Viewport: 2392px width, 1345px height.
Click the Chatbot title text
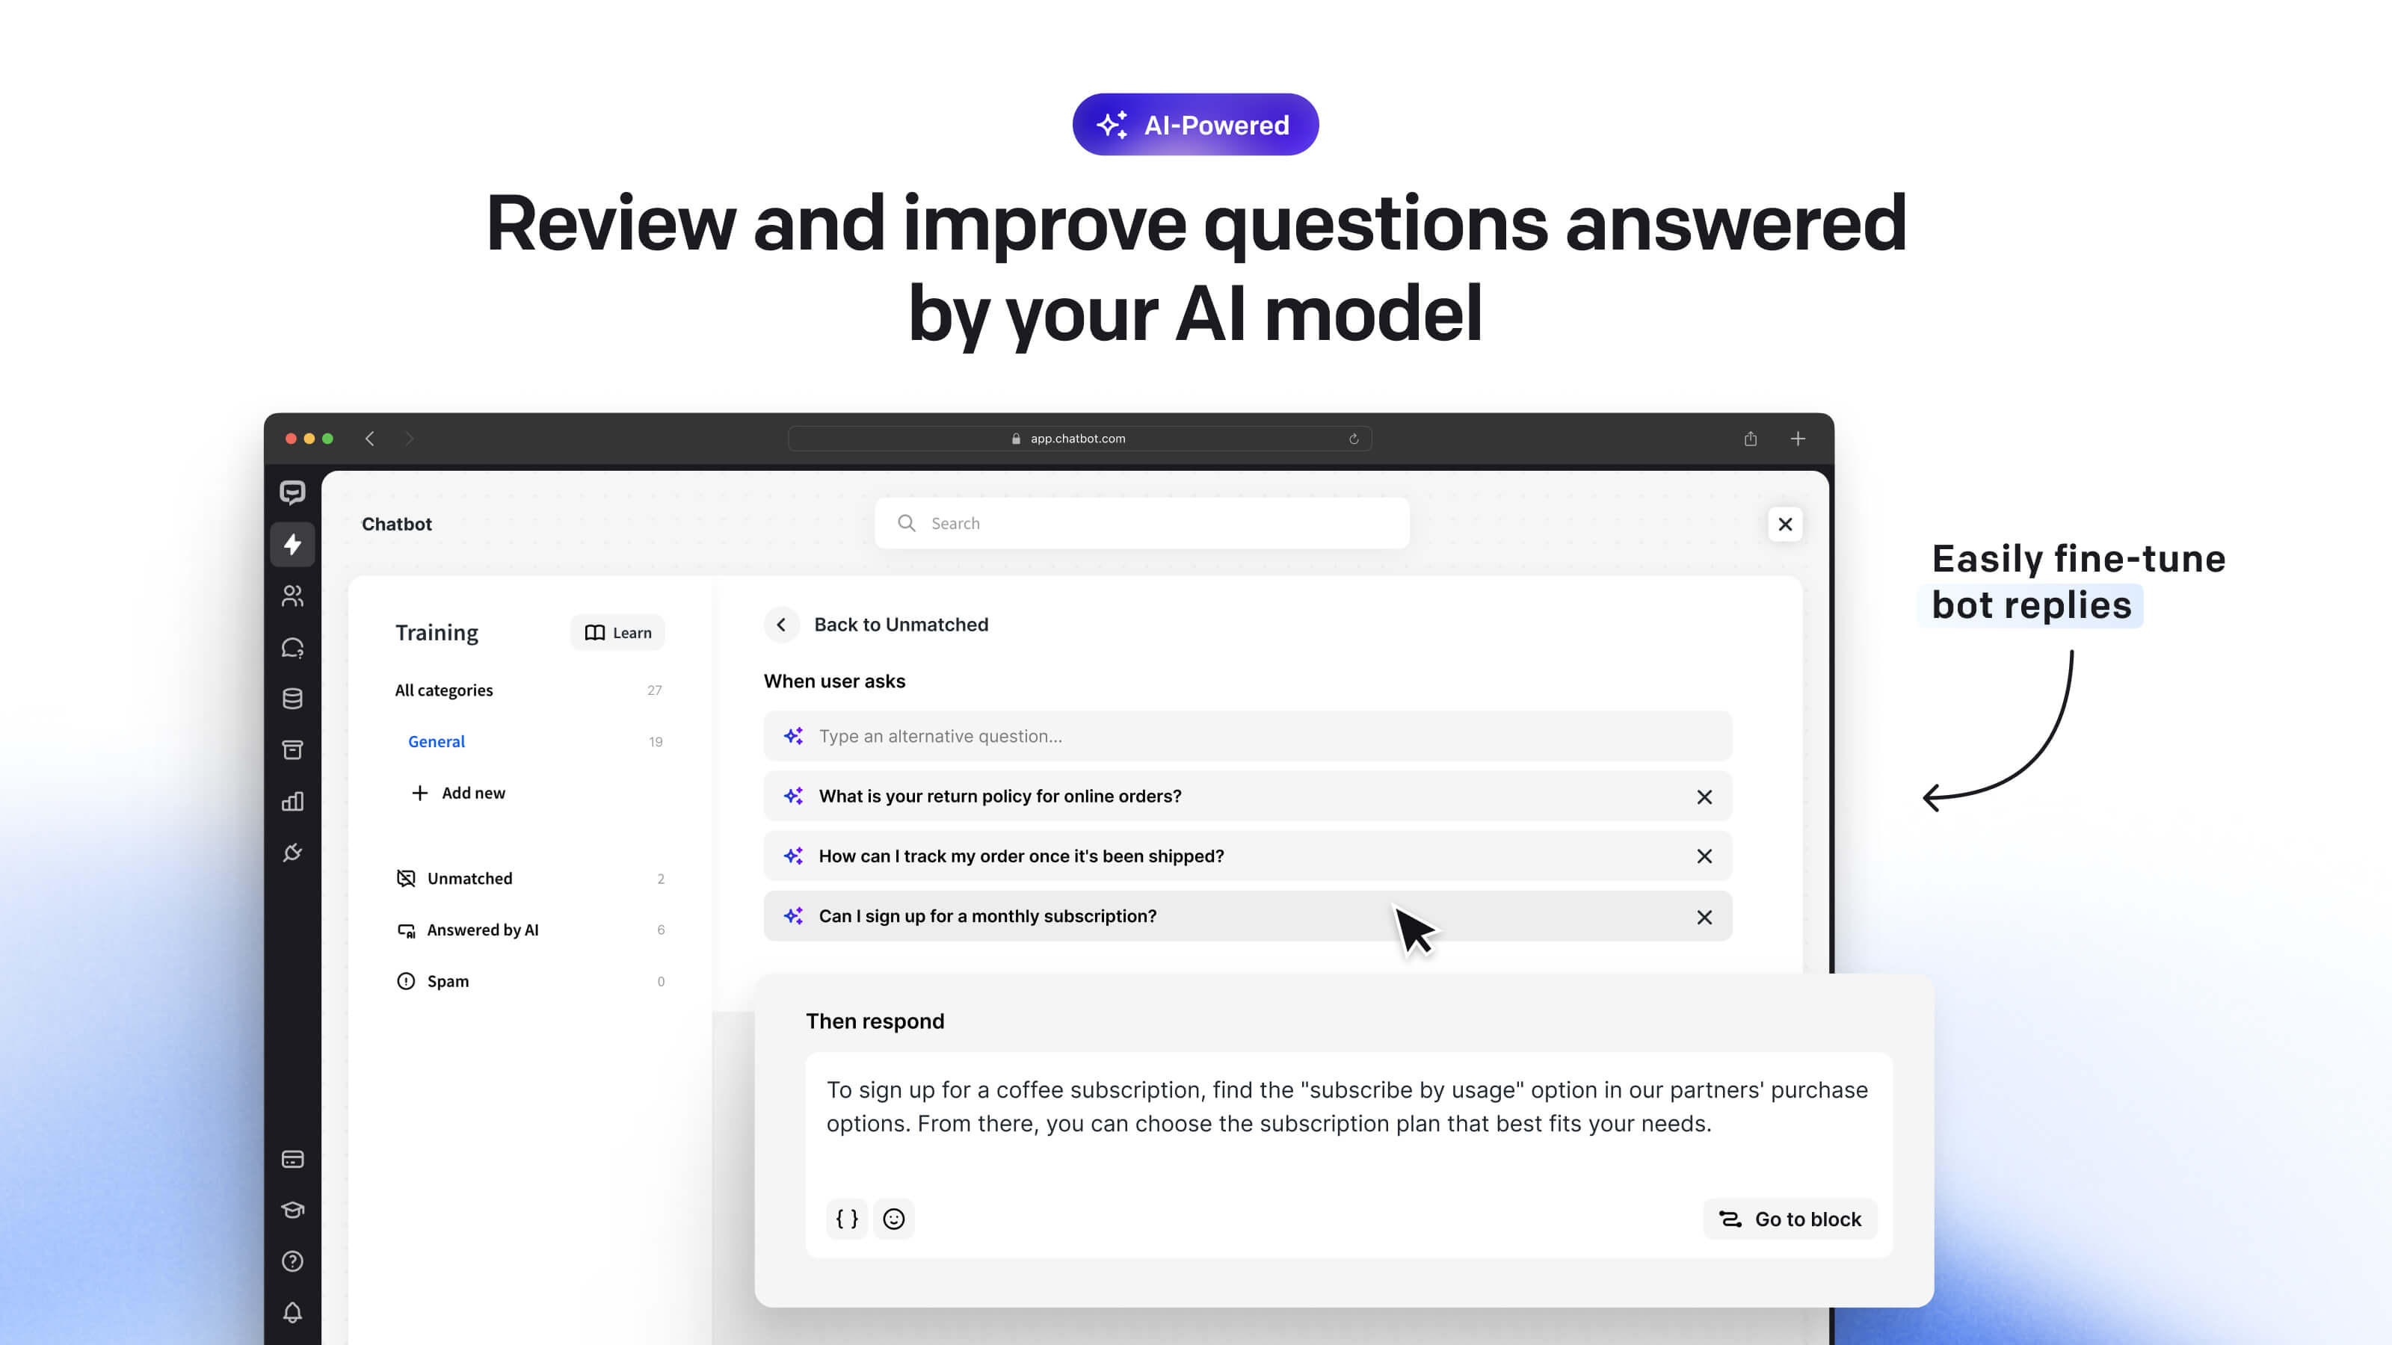click(396, 525)
